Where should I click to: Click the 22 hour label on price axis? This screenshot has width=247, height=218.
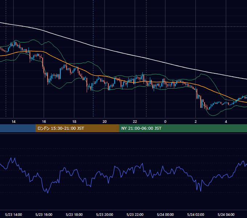[x=135, y=122]
